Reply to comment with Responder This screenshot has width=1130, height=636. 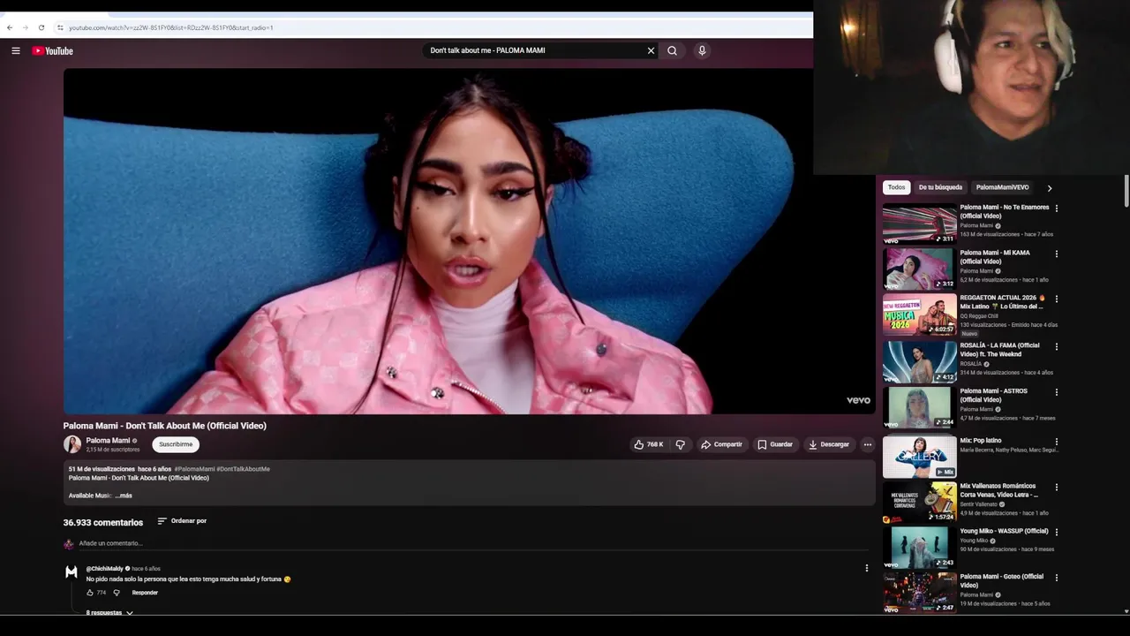(x=145, y=593)
